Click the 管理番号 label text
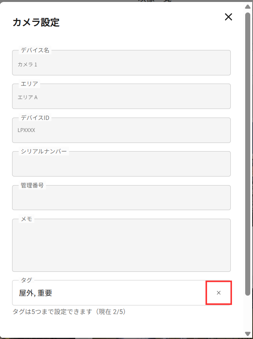The image size is (253, 339). pos(32,185)
